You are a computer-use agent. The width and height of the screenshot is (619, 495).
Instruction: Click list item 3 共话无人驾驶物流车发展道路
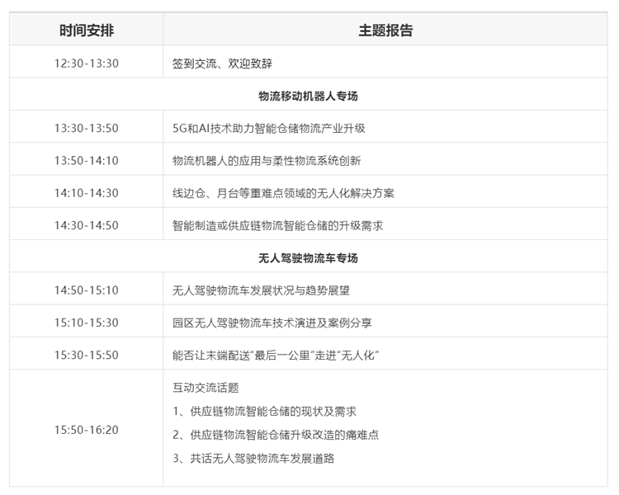(253, 458)
